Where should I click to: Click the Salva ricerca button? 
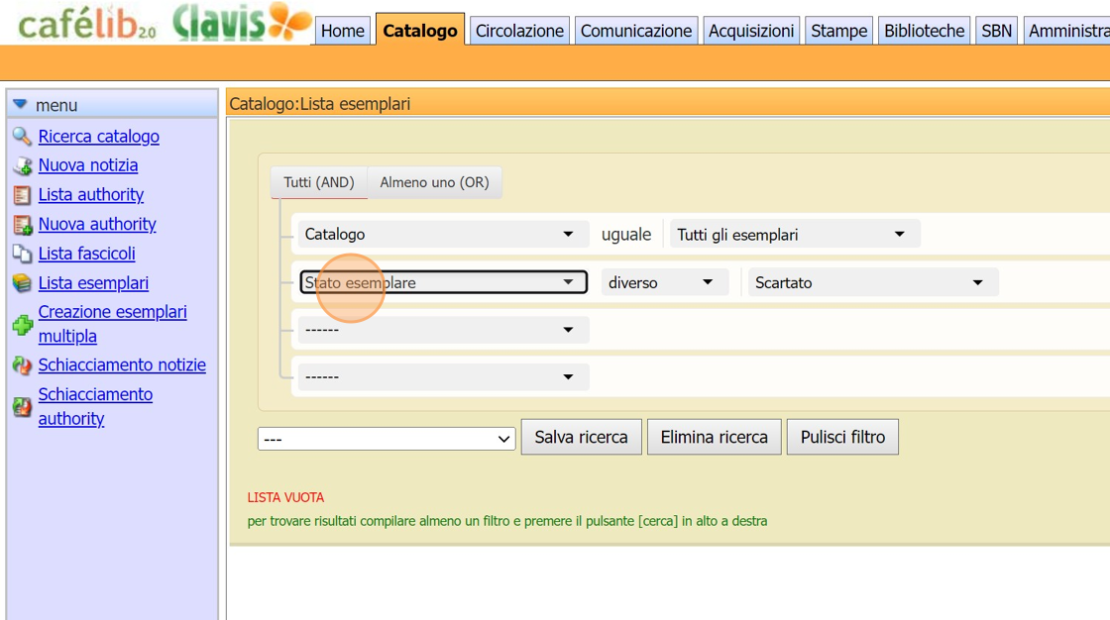tap(581, 437)
